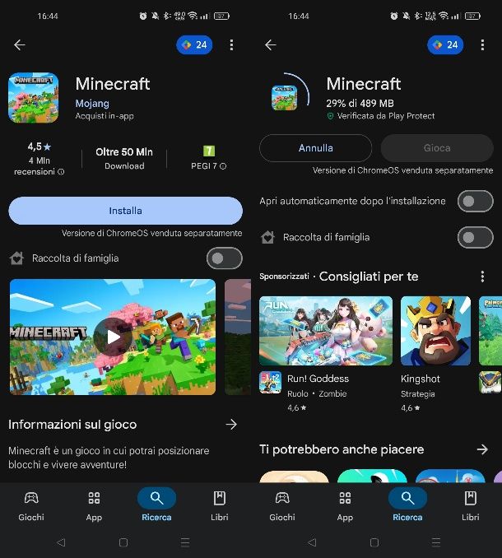Tap the muted bell icon in the right status bar

point(406,16)
